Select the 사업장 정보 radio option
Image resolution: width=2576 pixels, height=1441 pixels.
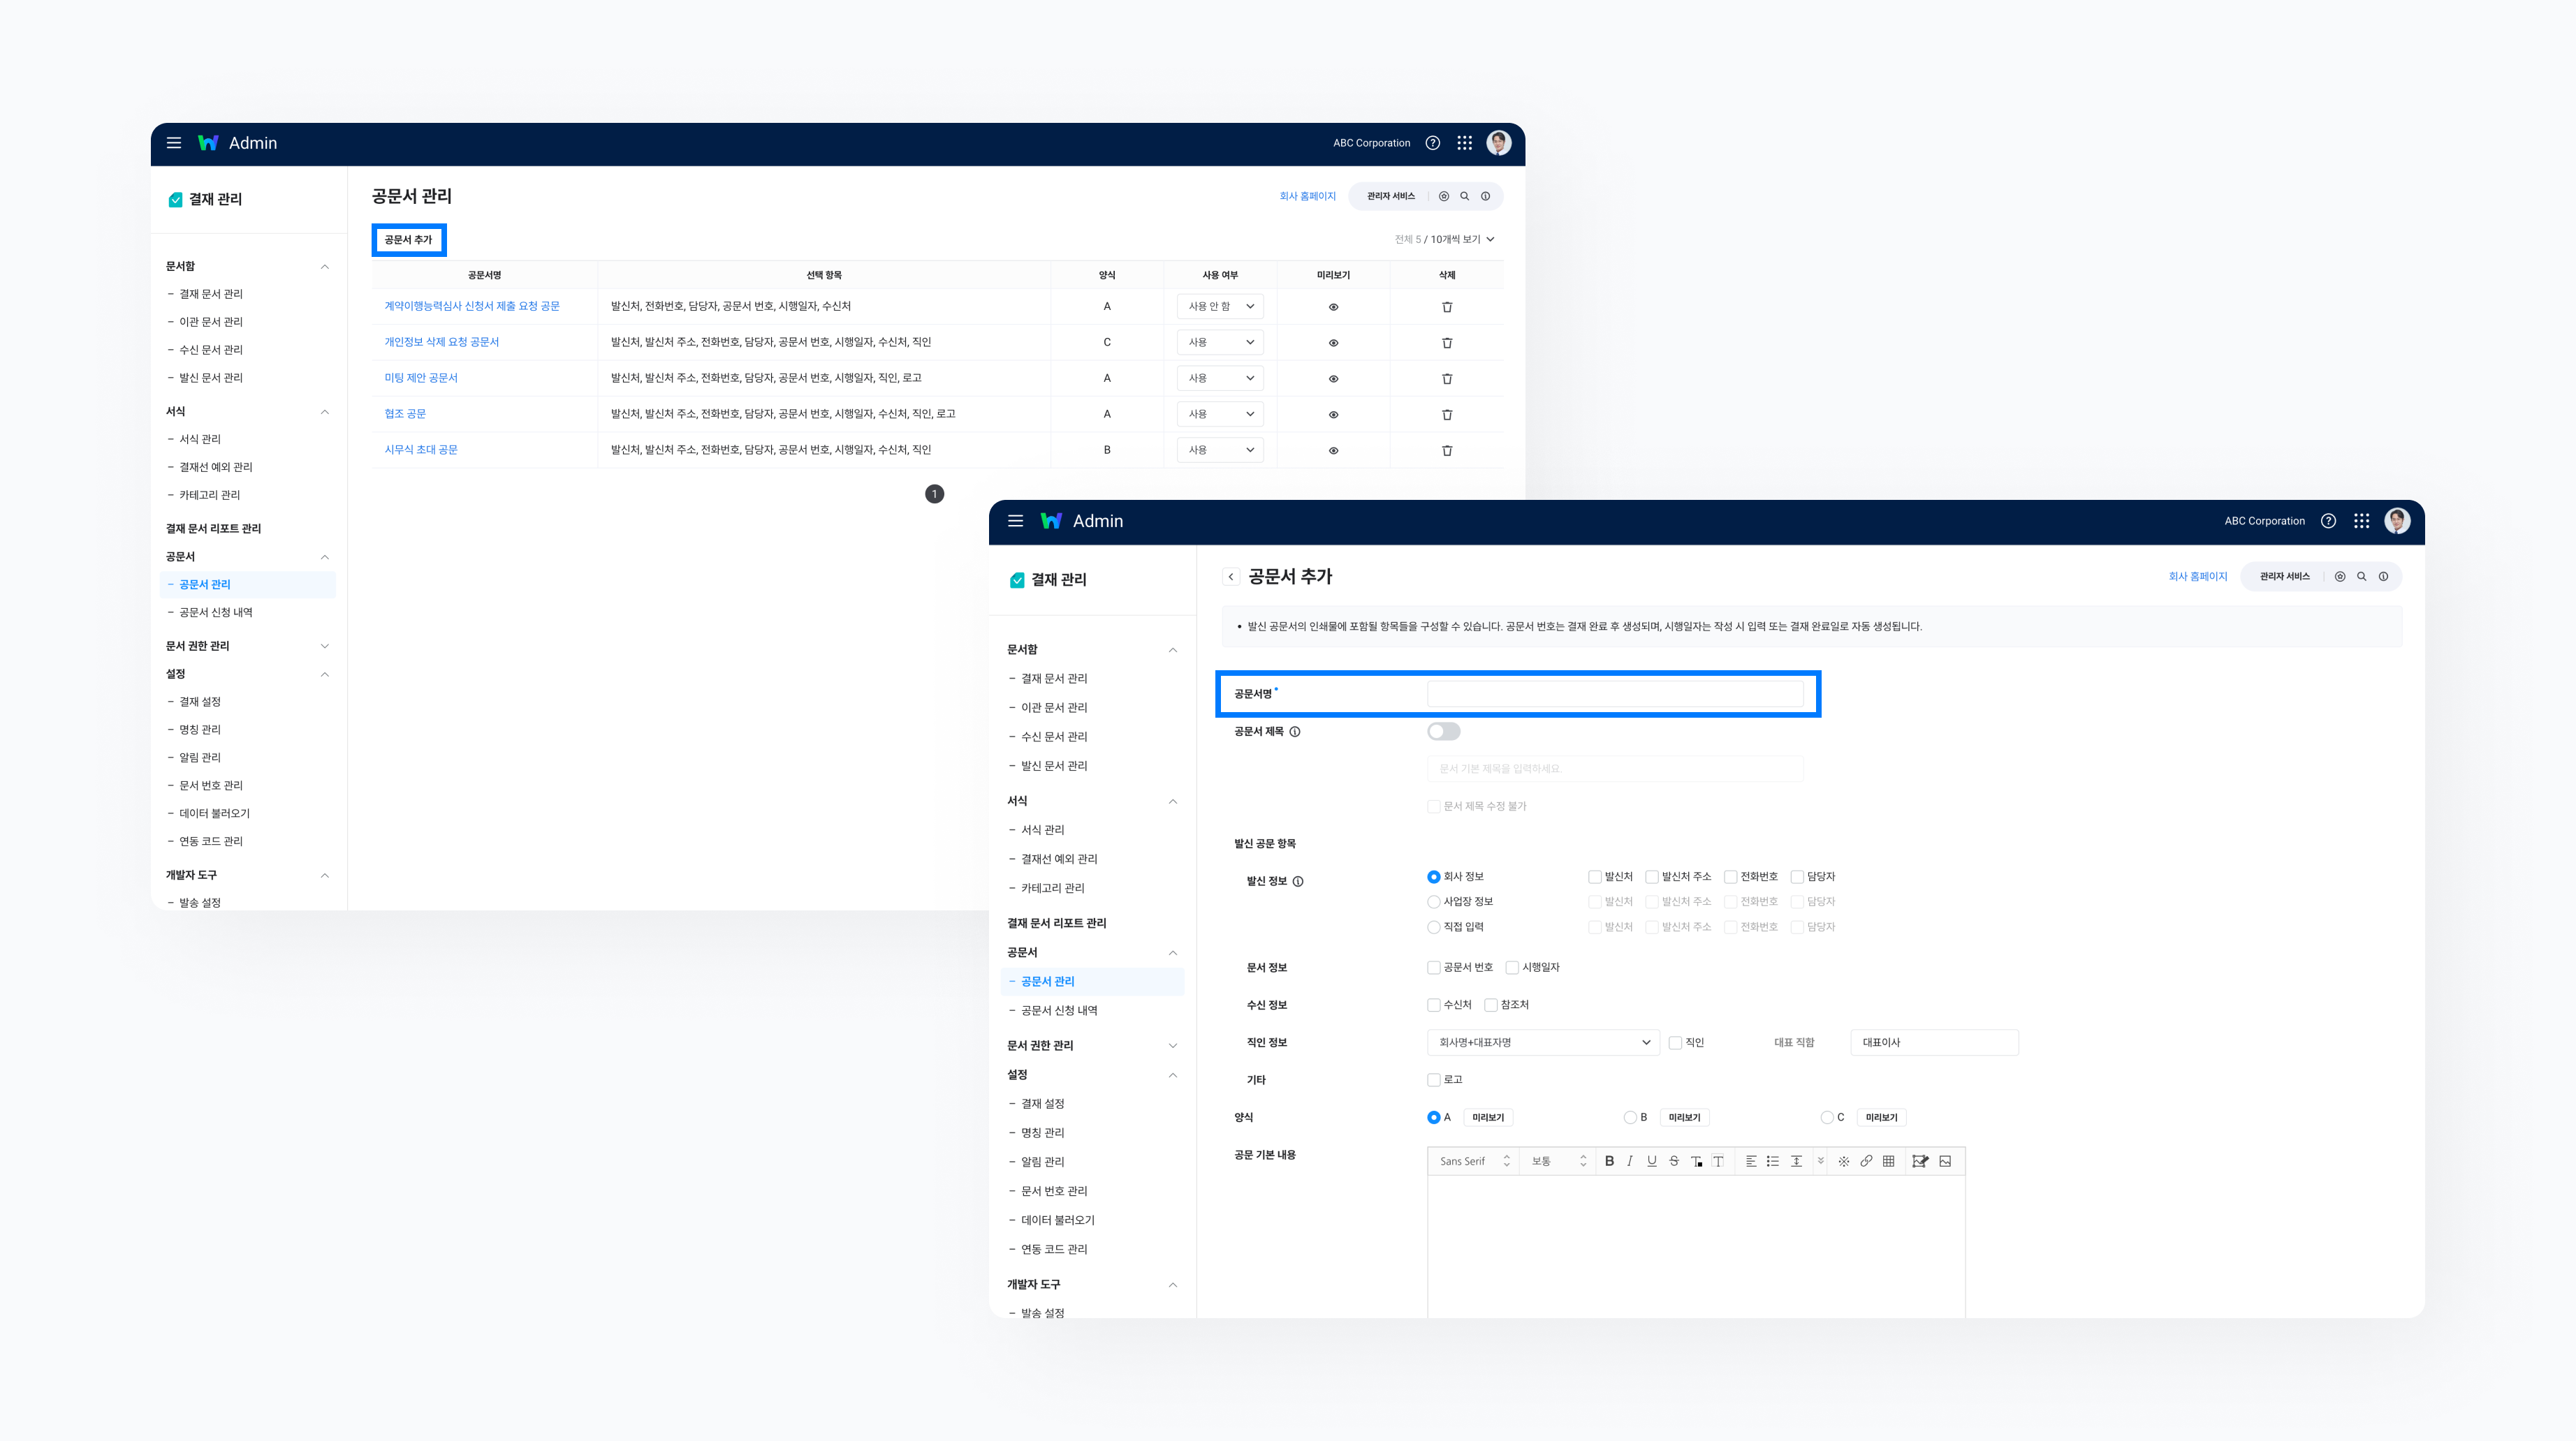(1433, 901)
